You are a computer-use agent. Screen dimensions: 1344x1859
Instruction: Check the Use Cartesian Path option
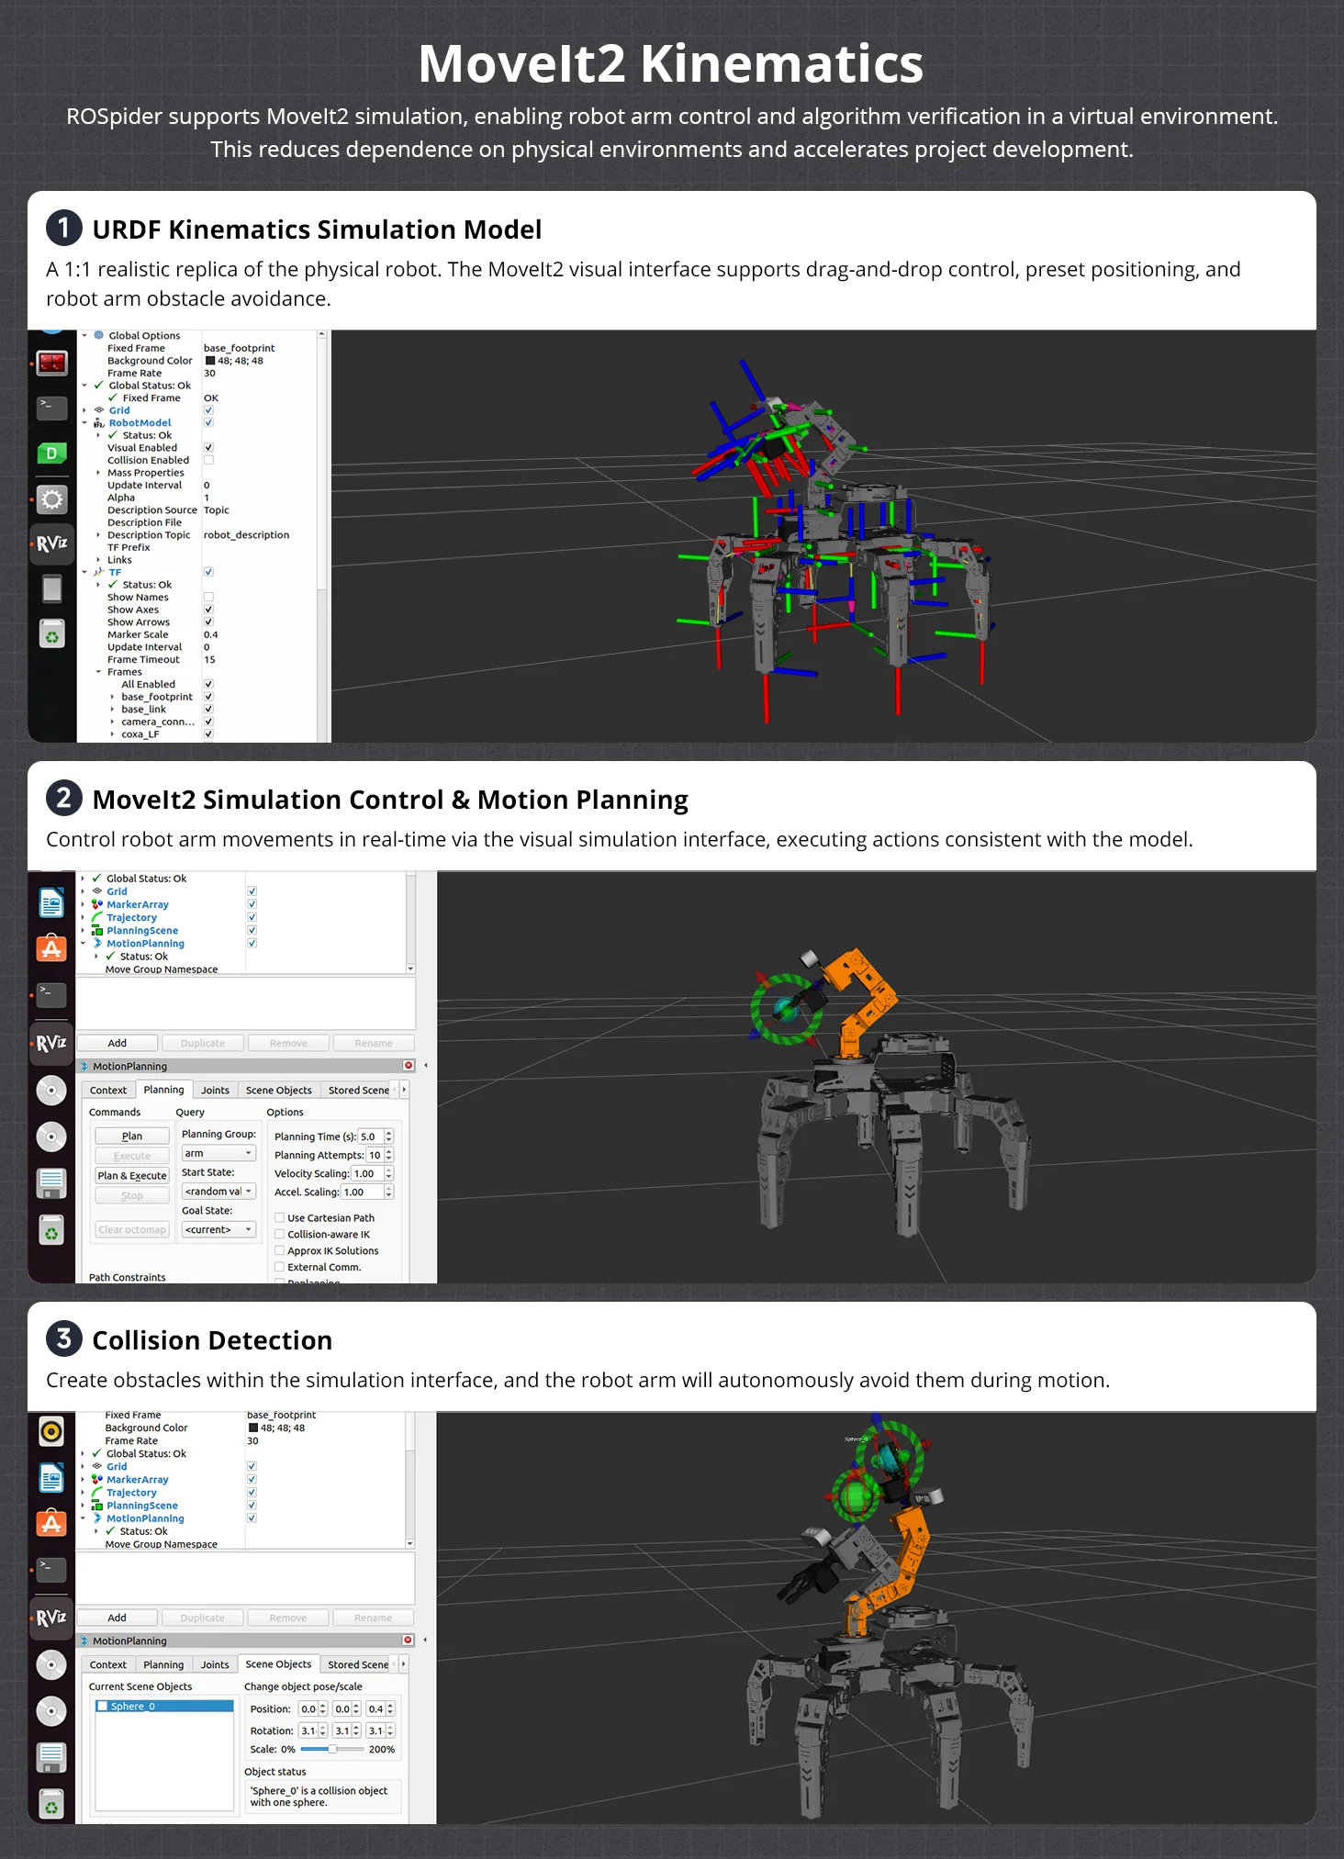280,1218
